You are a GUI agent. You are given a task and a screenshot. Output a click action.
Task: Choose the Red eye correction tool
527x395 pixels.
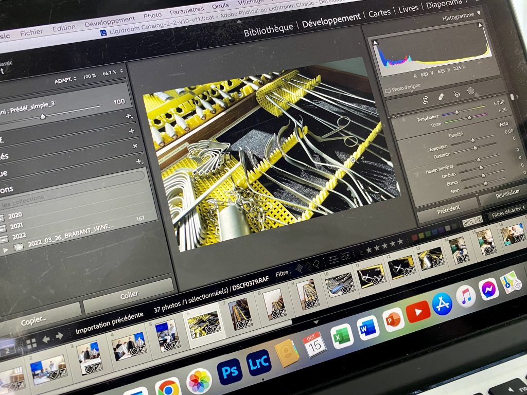[456, 94]
